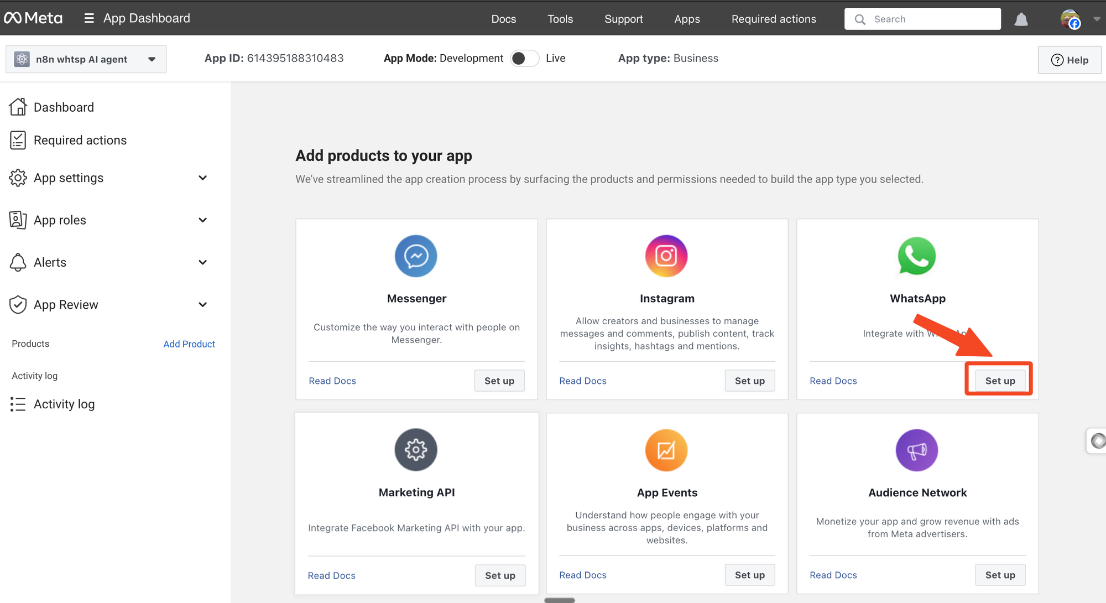The height and width of the screenshot is (603, 1106).
Task: Expand the App roles section
Action: (x=202, y=220)
